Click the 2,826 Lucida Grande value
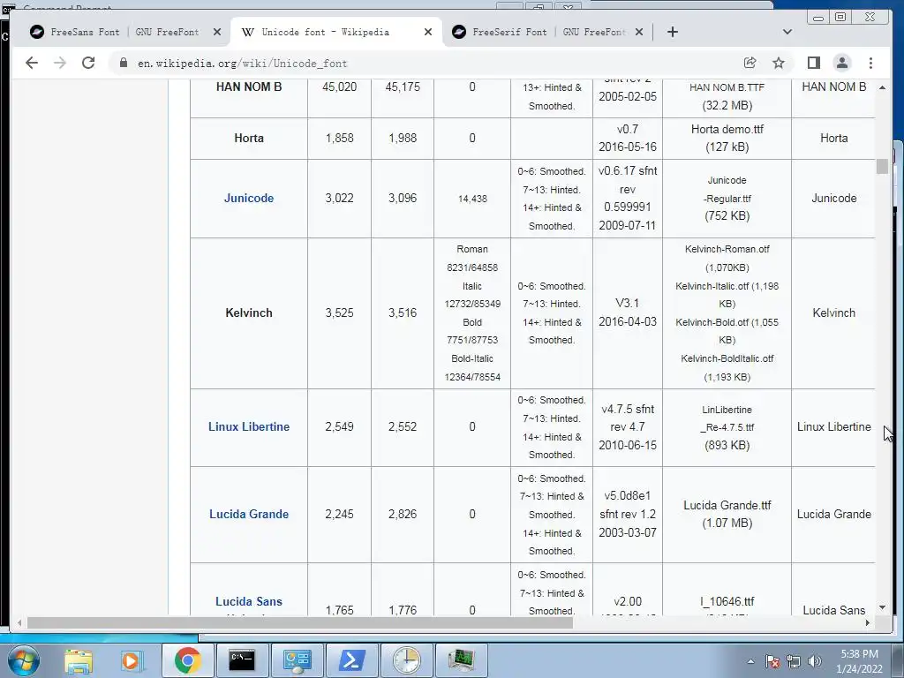 [403, 515]
